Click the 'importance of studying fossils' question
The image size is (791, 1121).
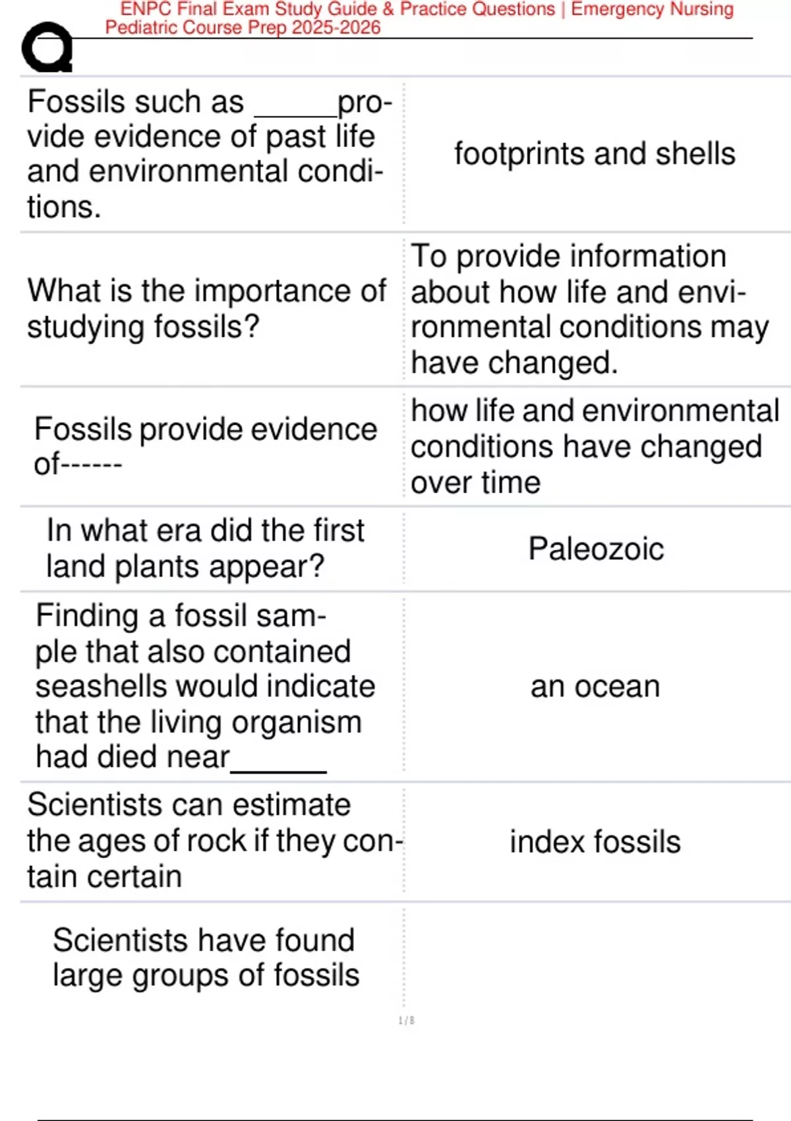click(206, 309)
